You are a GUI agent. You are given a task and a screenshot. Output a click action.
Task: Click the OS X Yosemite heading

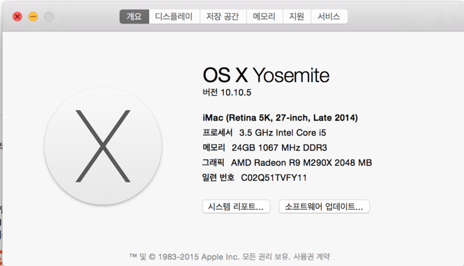coord(265,75)
